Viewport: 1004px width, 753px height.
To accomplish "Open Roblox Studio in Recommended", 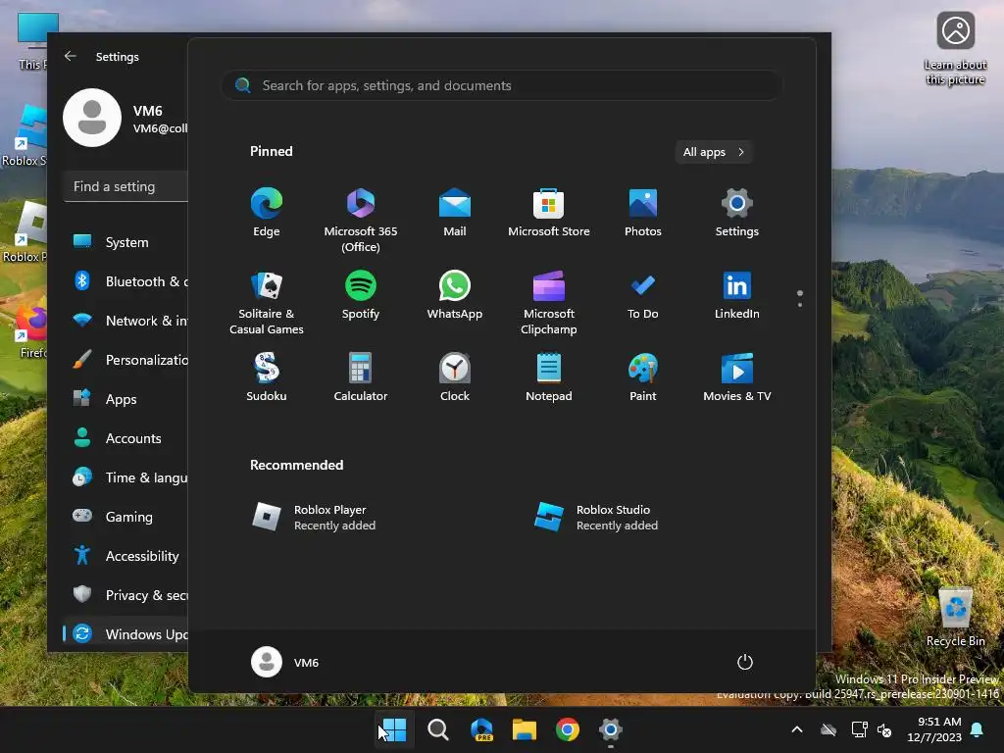I will 596,518.
